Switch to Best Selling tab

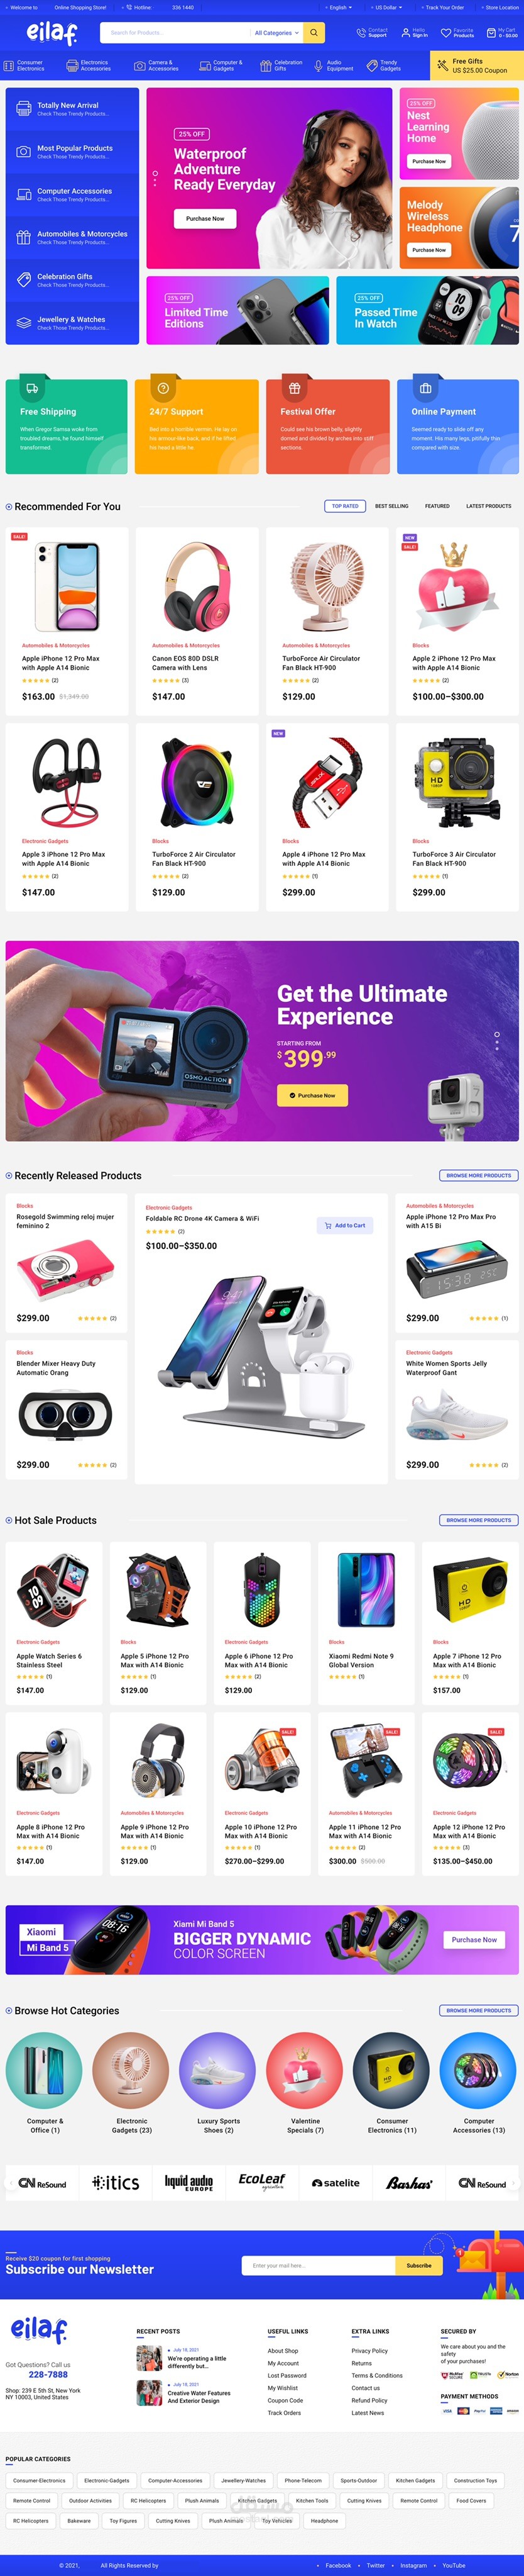[x=391, y=506]
